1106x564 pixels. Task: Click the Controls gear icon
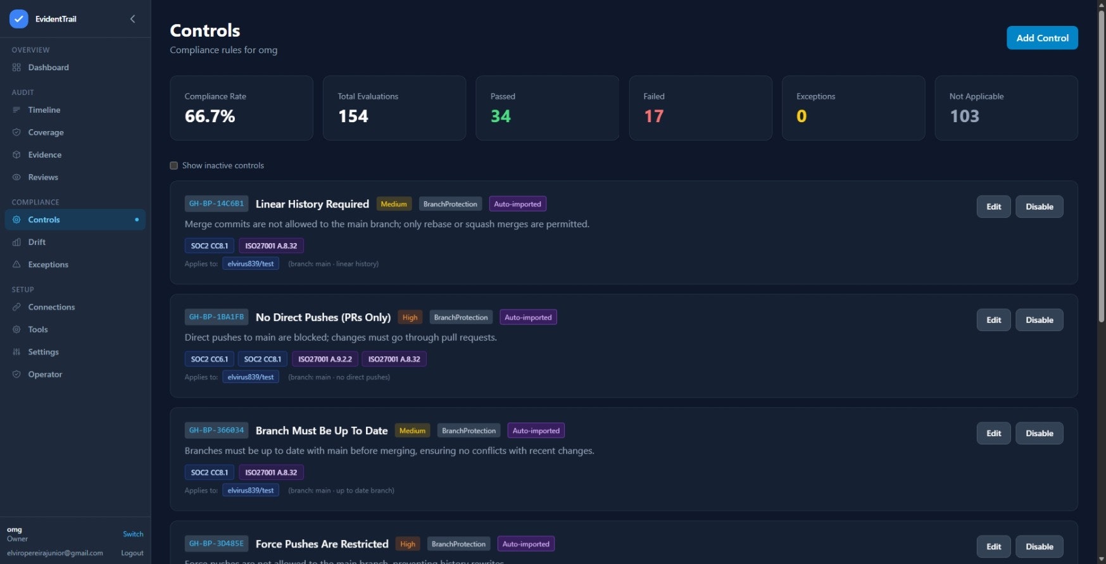(x=16, y=220)
